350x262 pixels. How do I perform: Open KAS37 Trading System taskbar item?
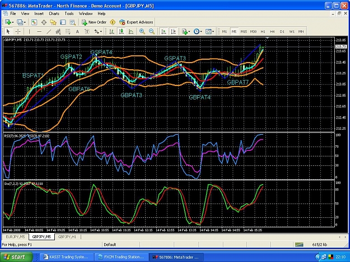pyautogui.click(x=66, y=257)
